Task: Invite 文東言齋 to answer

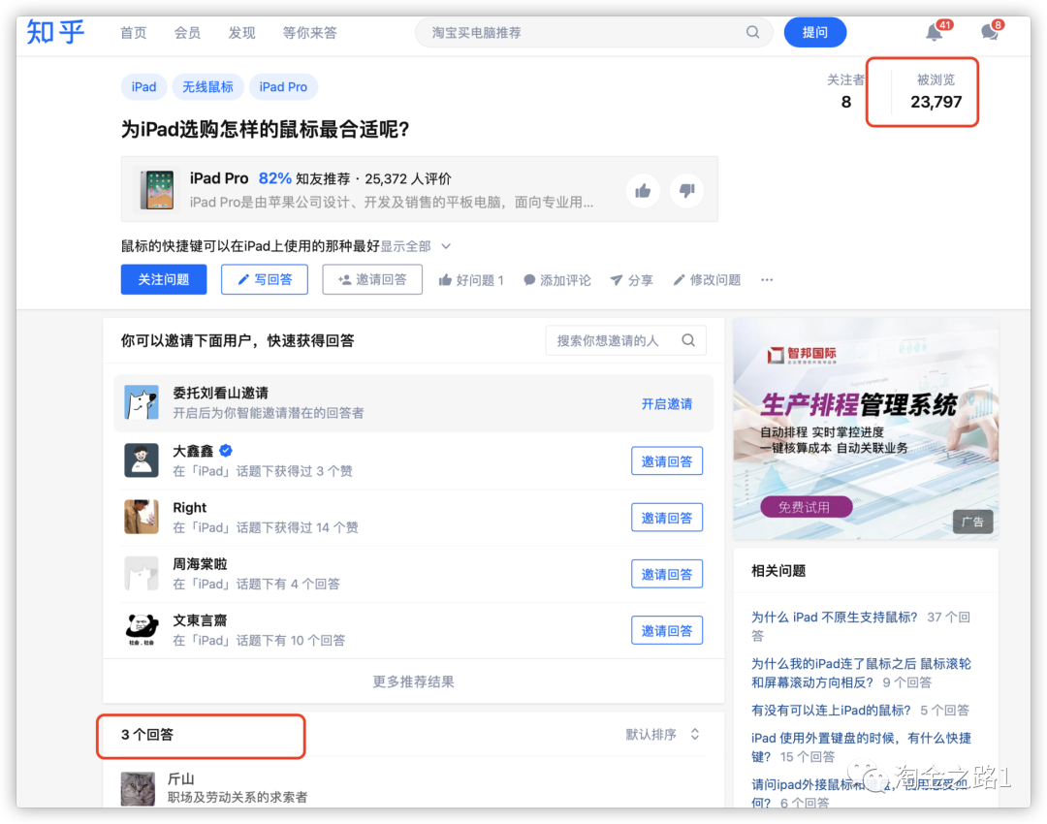Action: (666, 630)
